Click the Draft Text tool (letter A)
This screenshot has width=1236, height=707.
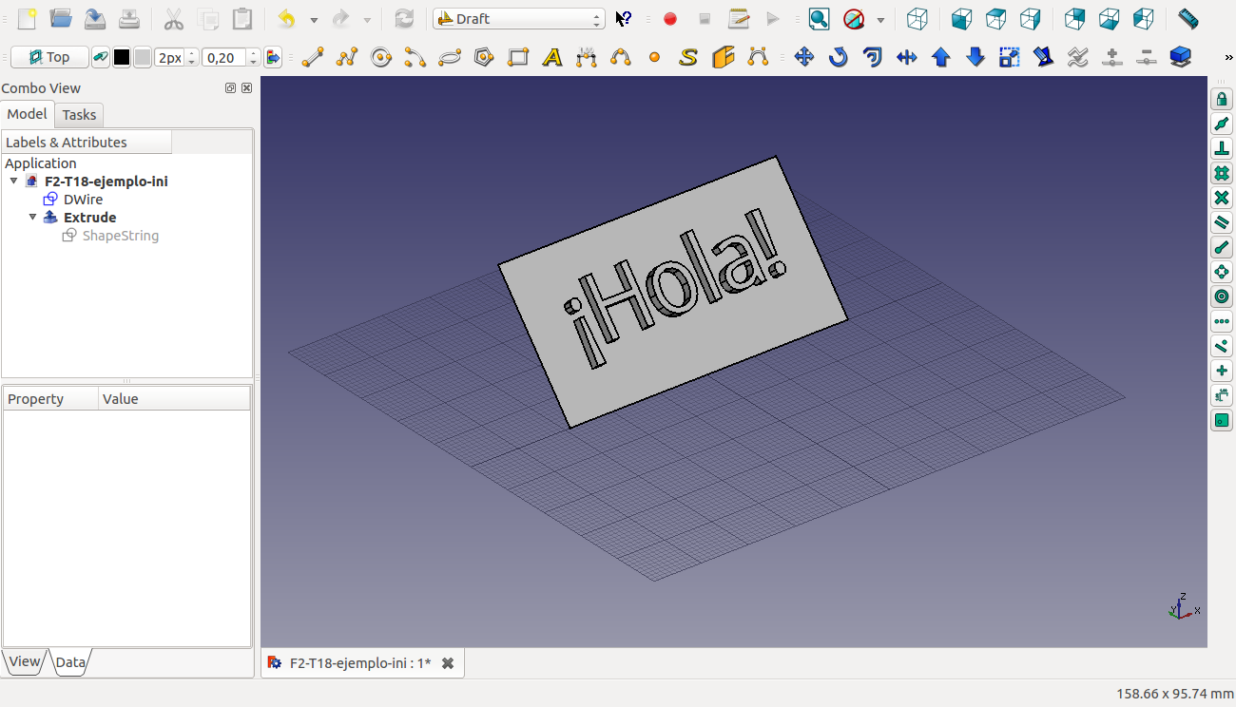tap(551, 58)
